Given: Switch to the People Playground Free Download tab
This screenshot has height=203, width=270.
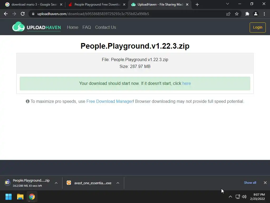Looking at the screenshot, I should (x=97, y=4).
